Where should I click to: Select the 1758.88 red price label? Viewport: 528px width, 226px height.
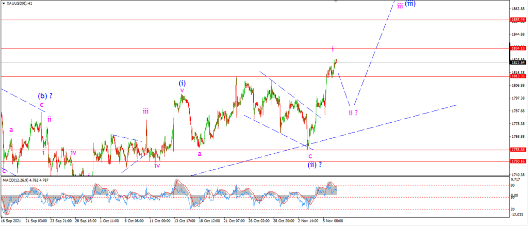click(x=518, y=150)
